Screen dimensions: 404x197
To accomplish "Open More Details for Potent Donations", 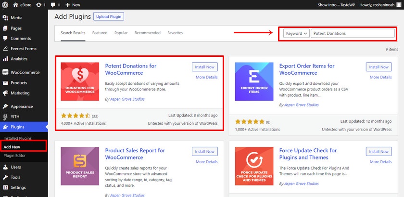I will 207,77.
